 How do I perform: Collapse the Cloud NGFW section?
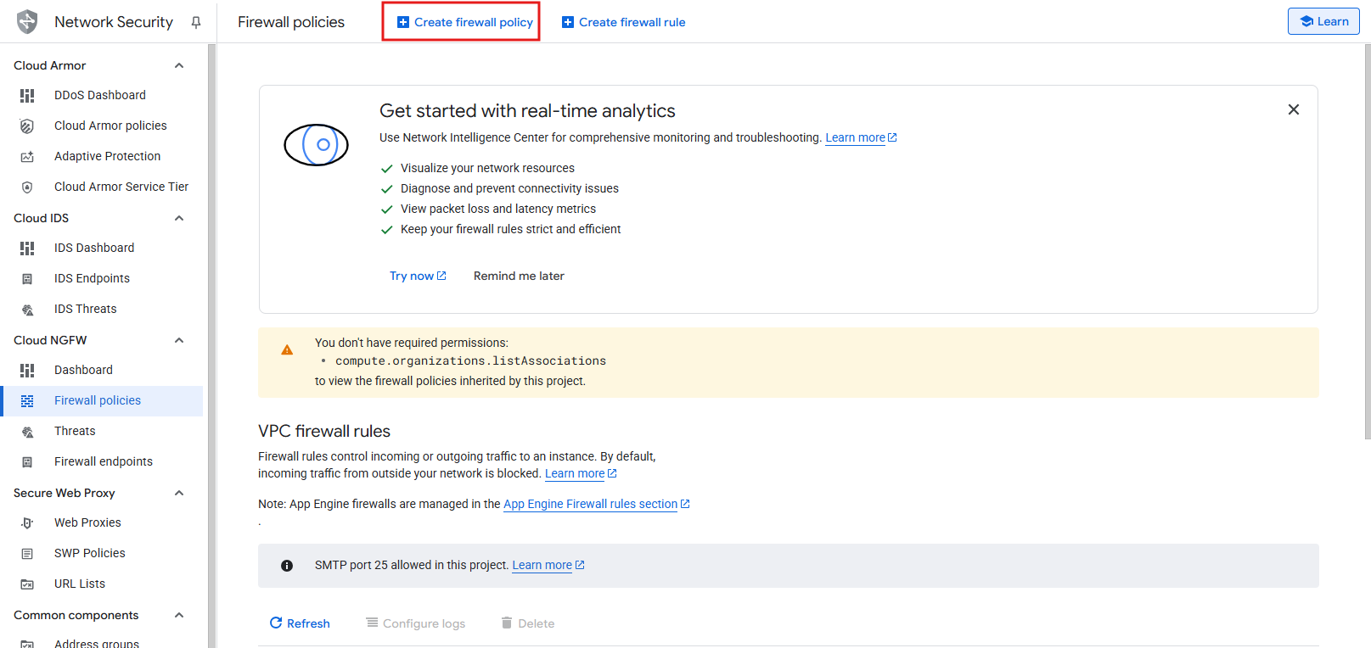pyautogui.click(x=179, y=340)
